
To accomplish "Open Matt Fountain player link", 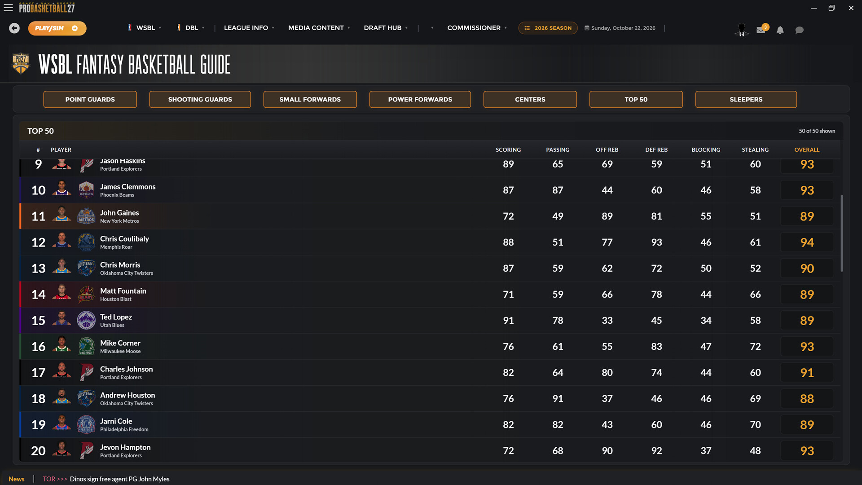I will 123,291.
